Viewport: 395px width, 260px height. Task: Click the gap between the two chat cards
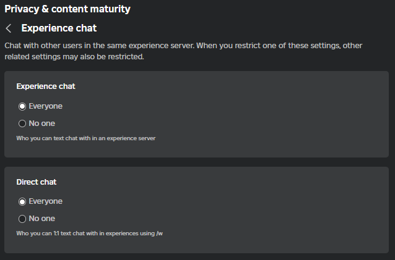[197, 162]
